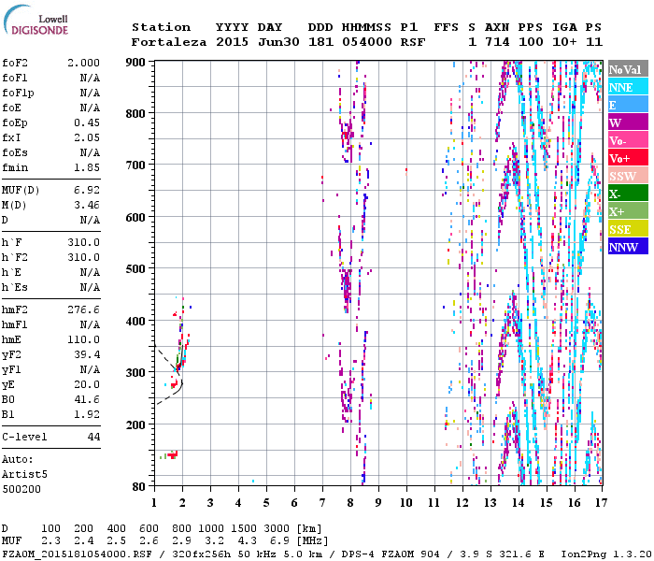Click the NNE cyan legend swatch

click(626, 87)
